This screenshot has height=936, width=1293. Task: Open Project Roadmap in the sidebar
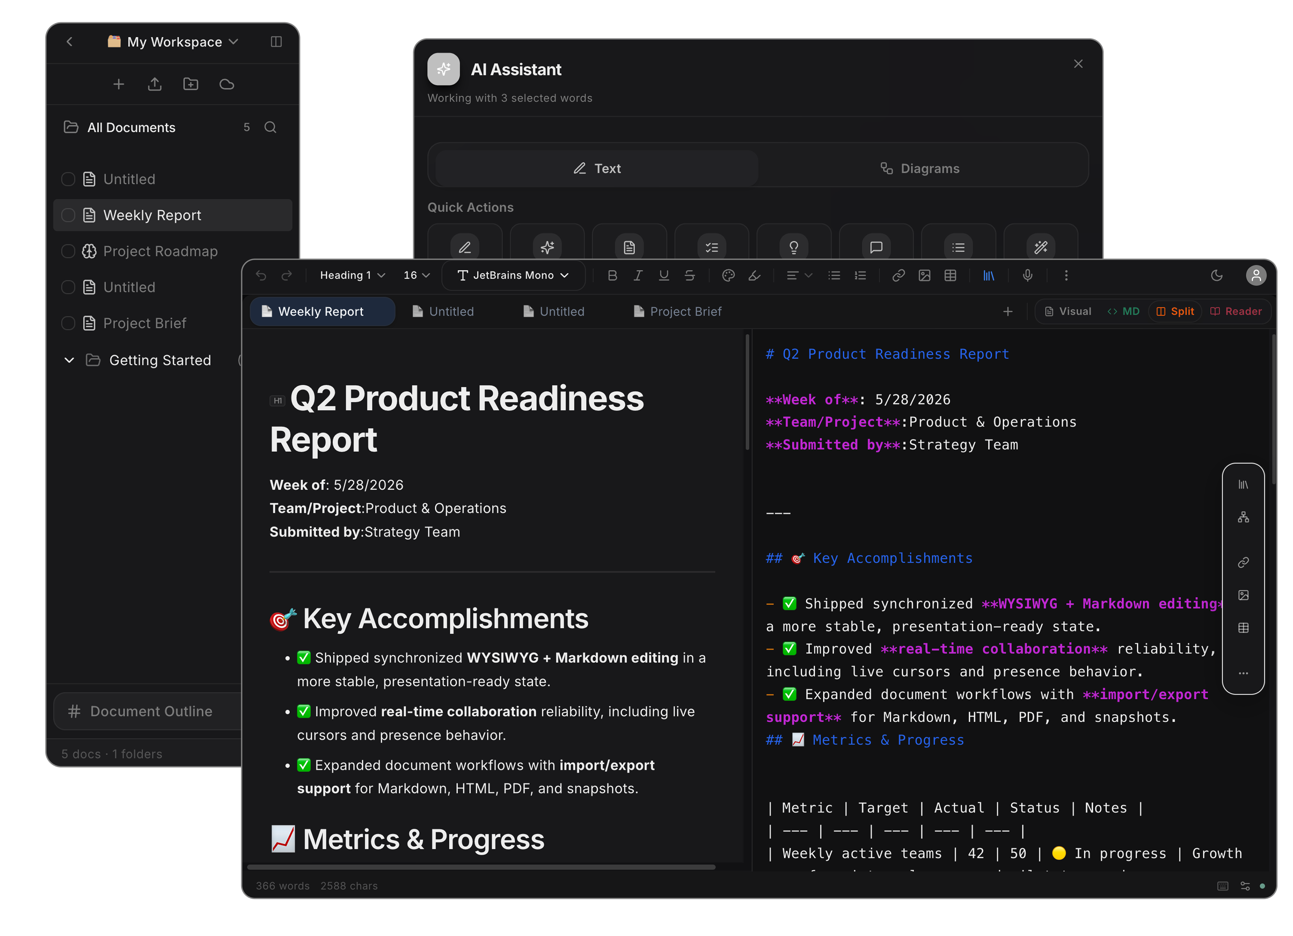[x=160, y=251]
